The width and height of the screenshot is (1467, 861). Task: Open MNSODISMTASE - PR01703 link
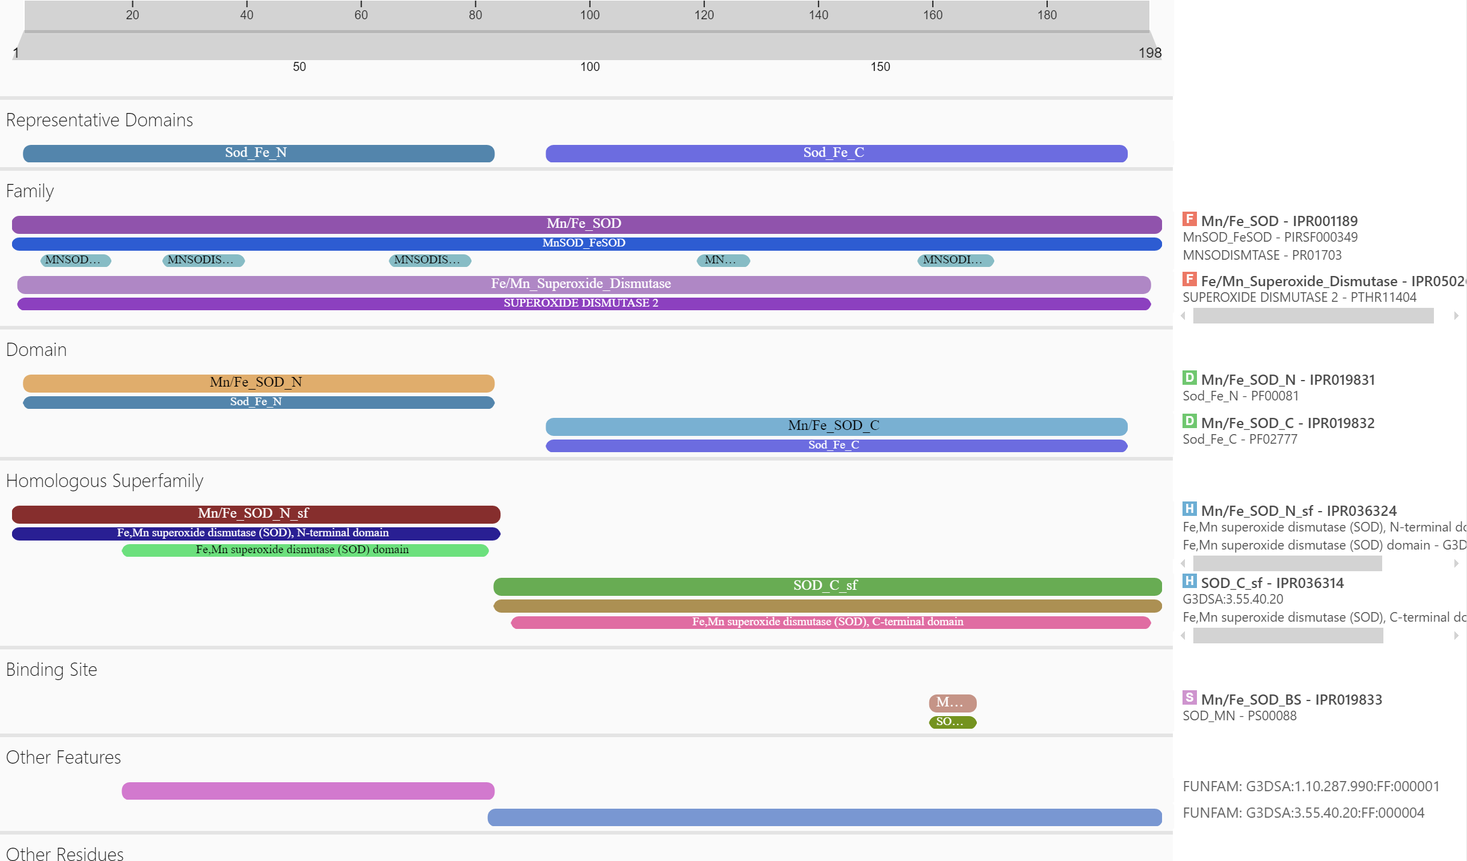1262,256
